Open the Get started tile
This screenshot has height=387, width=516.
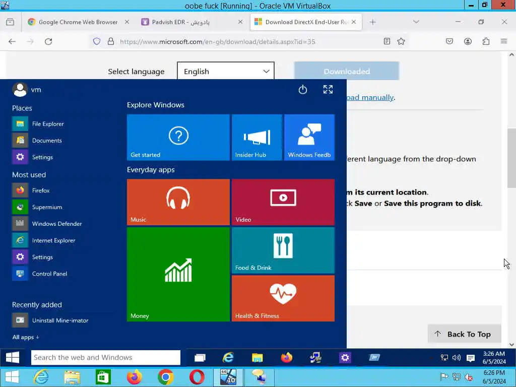(178, 137)
